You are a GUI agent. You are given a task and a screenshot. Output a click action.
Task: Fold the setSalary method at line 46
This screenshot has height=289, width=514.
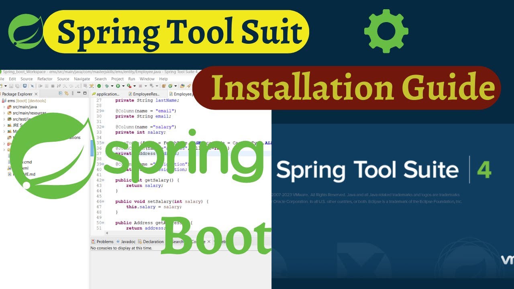[x=103, y=201]
